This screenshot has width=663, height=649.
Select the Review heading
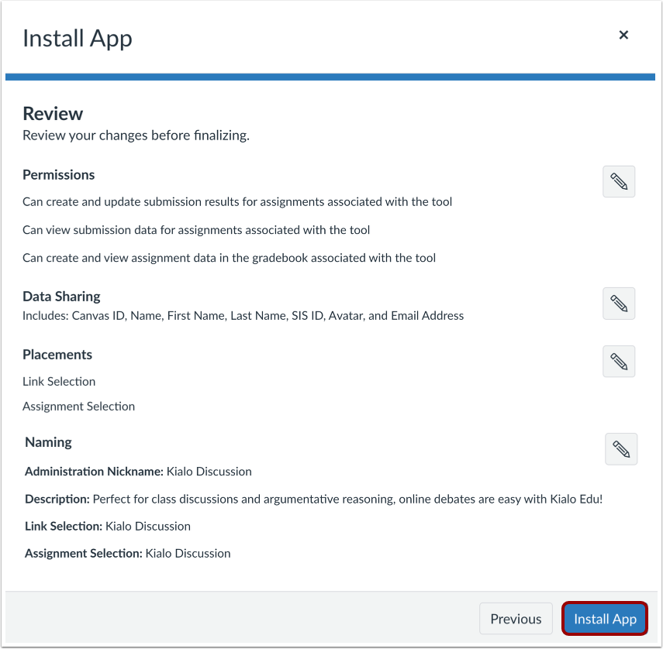[52, 113]
